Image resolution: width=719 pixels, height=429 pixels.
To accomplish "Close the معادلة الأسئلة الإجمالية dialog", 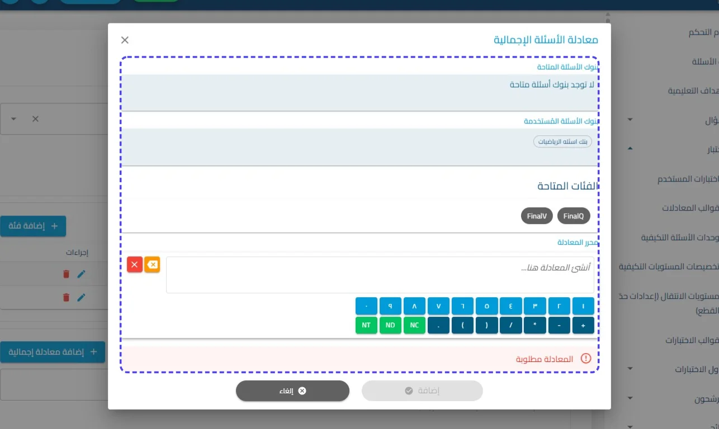I will click(125, 40).
